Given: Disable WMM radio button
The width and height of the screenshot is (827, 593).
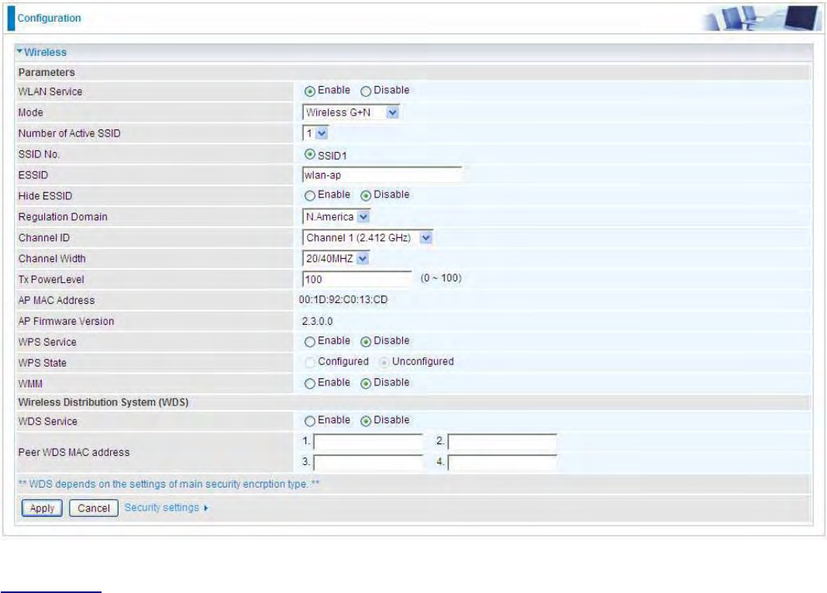Looking at the screenshot, I should pyautogui.click(x=366, y=384).
